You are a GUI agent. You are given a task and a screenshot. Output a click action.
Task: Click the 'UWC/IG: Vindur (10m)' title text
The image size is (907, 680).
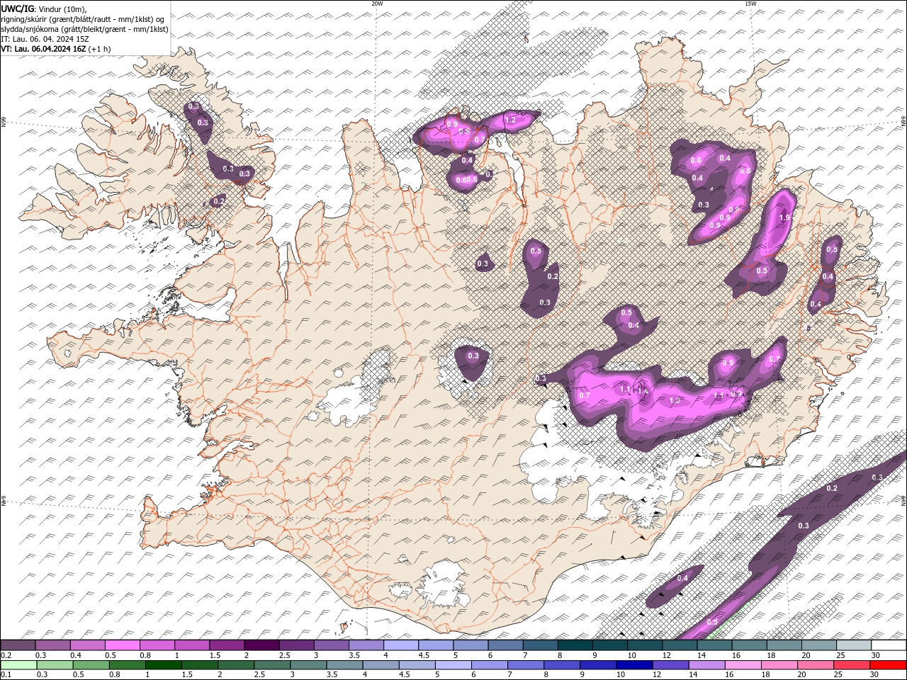coord(43,8)
